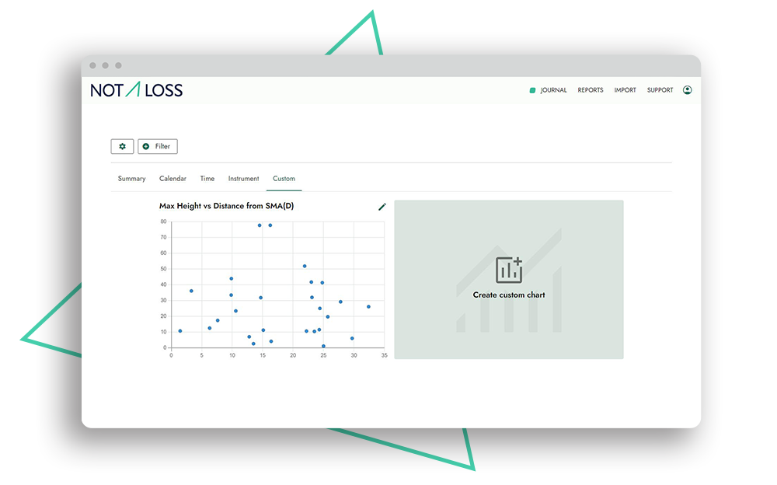777x485 pixels.
Task: Open the settings gear icon
Action: click(x=122, y=146)
